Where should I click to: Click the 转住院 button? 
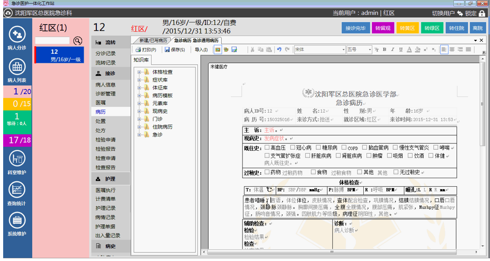click(x=457, y=28)
